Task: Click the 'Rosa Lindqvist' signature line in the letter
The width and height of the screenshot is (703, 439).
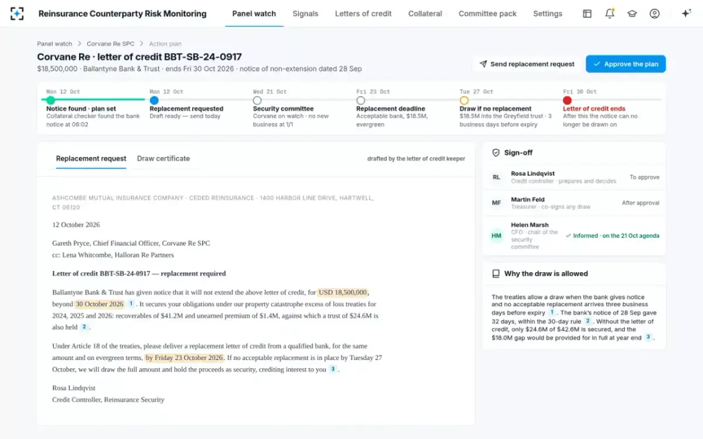Action: point(74,388)
